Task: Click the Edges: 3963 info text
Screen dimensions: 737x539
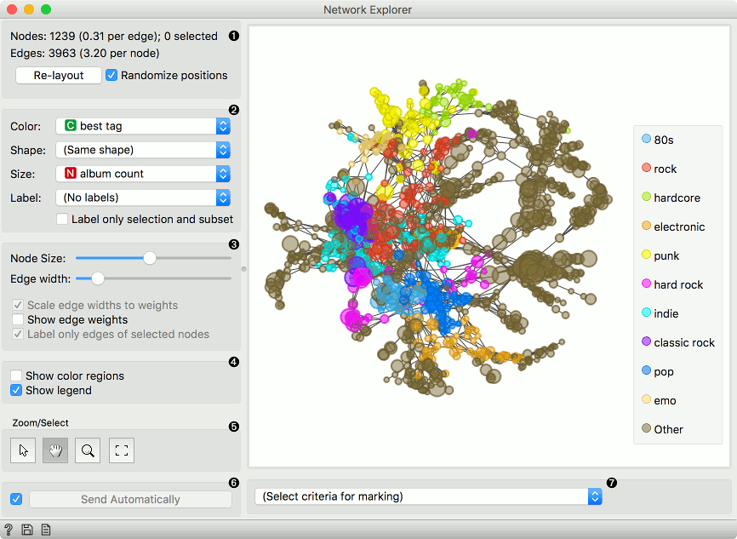Action: click(84, 53)
